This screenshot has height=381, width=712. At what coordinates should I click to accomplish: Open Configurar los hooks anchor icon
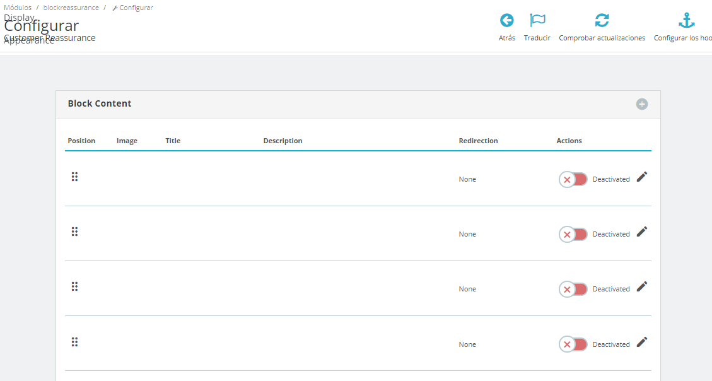tap(687, 20)
